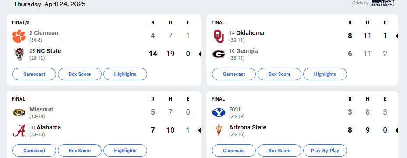Click the Arizona State pitchfork logo
Viewport: 407px width, 158px height.
click(x=219, y=131)
